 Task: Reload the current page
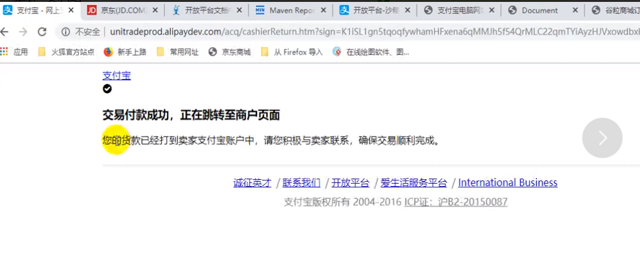click(42, 32)
